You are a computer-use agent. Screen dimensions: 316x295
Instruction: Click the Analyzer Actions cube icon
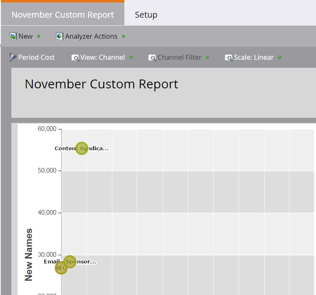point(60,37)
